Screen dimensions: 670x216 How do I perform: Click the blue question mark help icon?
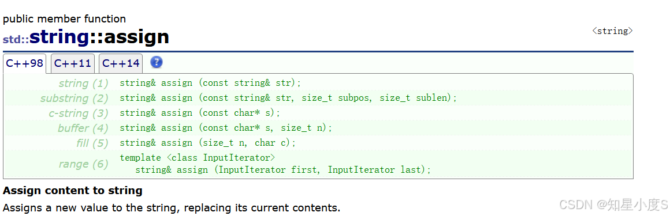tap(157, 62)
